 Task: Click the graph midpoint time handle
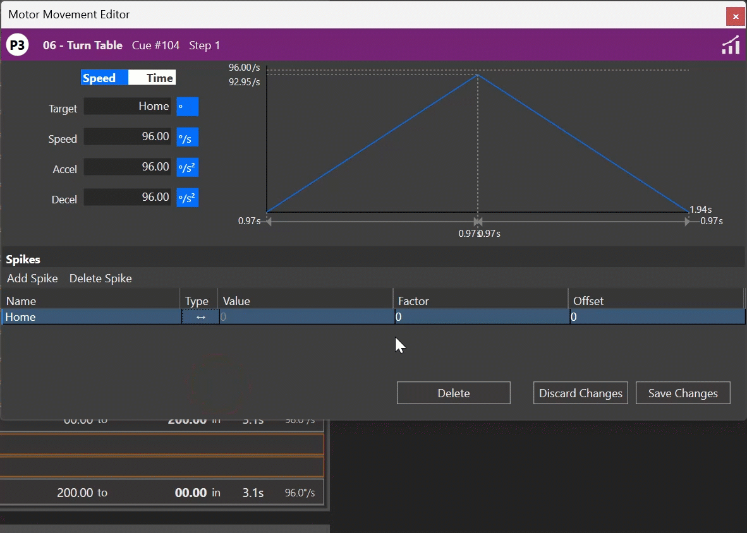(x=478, y=221)
